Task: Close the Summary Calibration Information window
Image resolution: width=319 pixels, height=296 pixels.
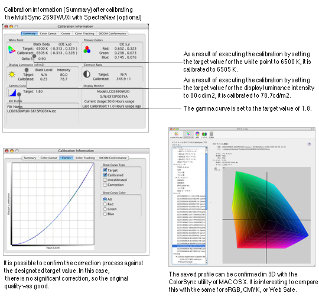Action: tap(6, 27)
